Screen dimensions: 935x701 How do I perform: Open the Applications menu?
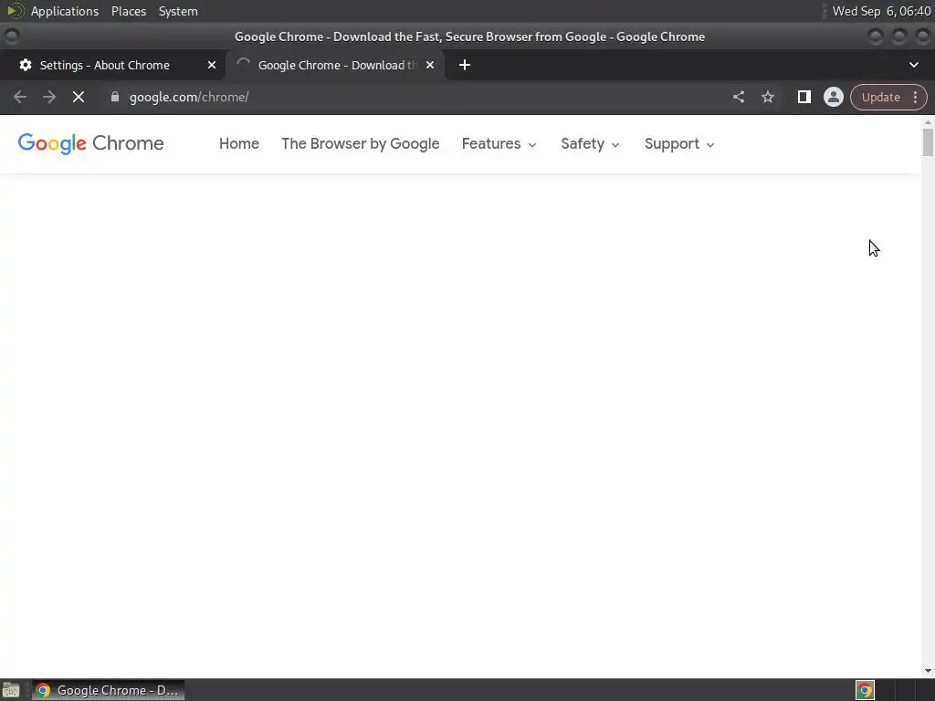pos(65,11)
